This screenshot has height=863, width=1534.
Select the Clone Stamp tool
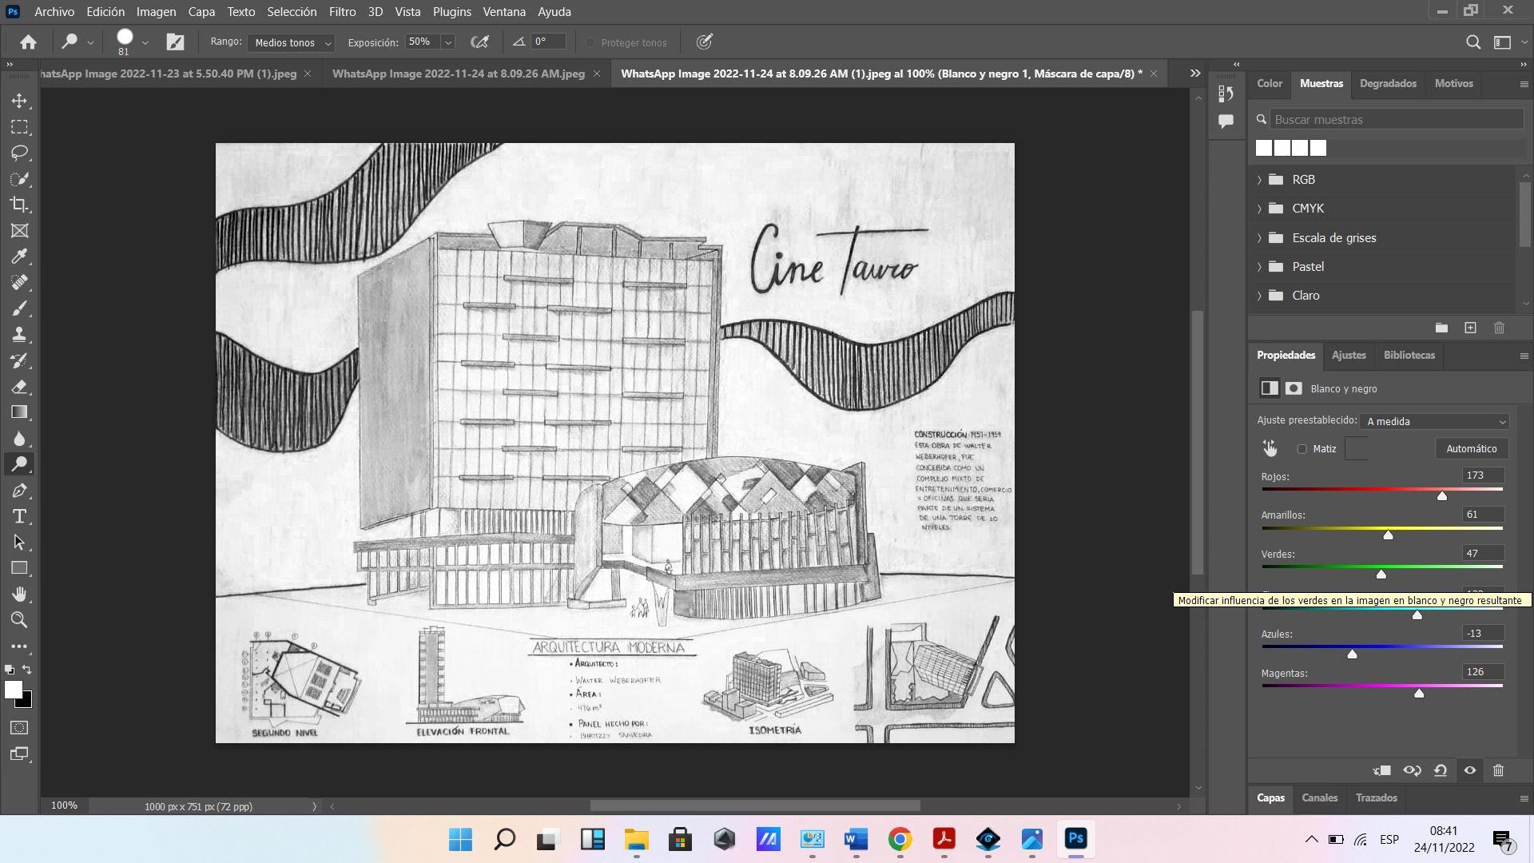(x=19, y=334)
